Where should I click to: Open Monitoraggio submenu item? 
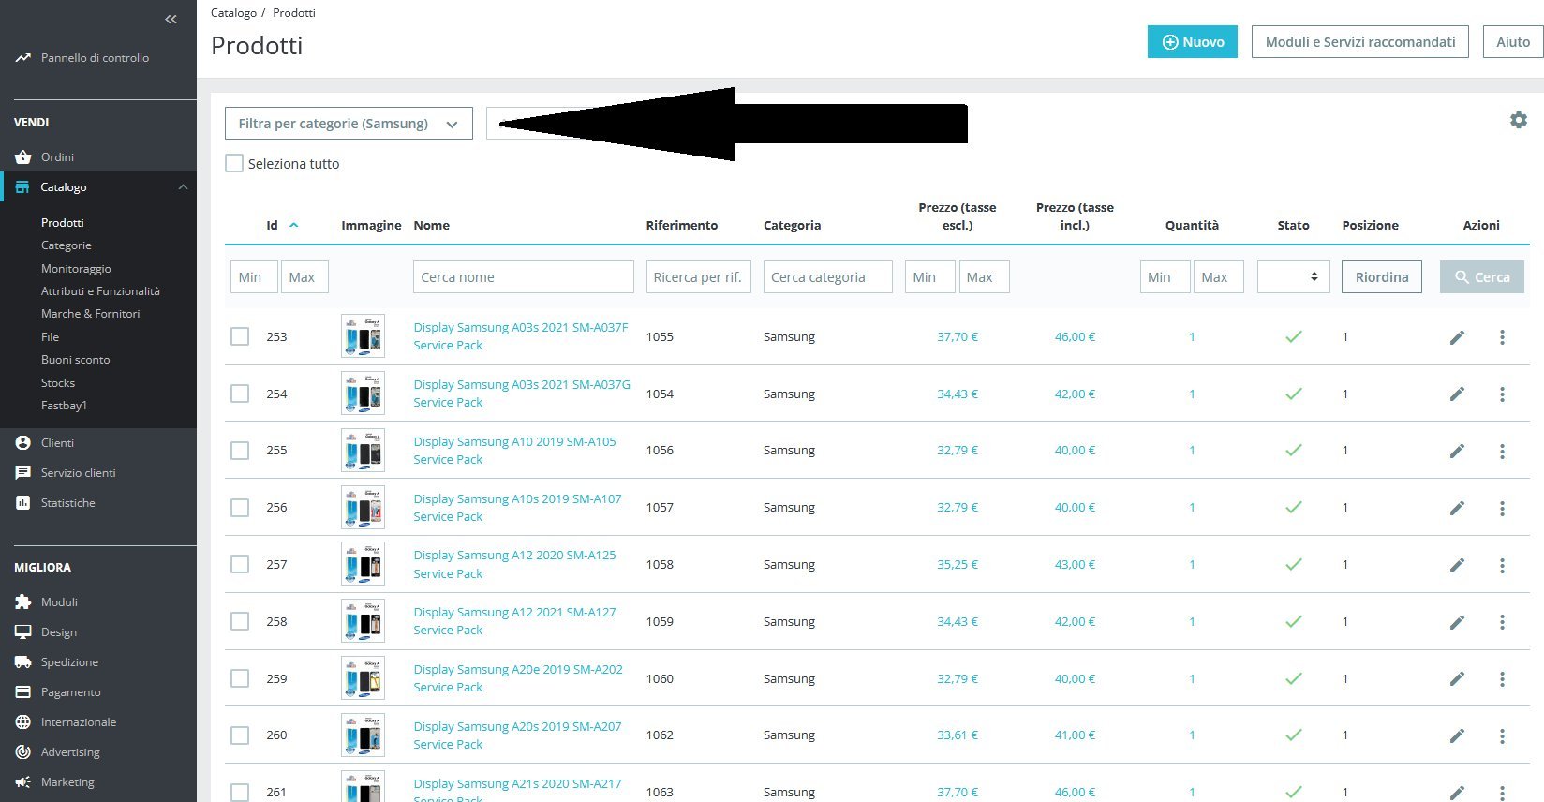pos(76,269)
